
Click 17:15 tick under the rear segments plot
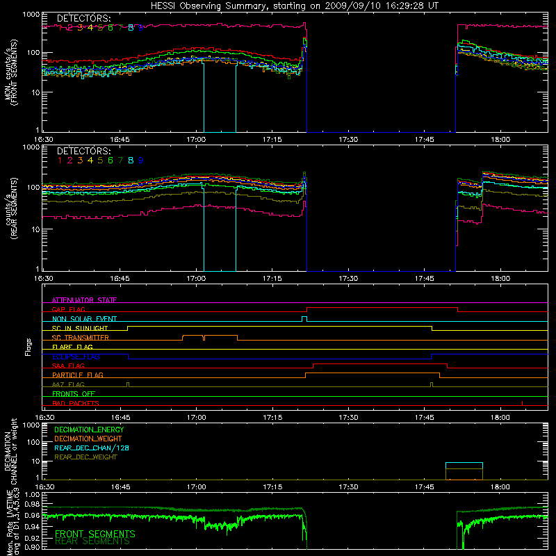[x=272, y=279]
